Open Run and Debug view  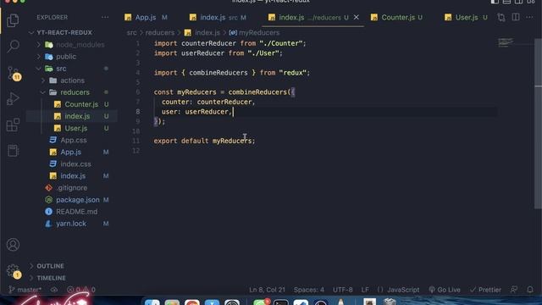pos(13,99)
